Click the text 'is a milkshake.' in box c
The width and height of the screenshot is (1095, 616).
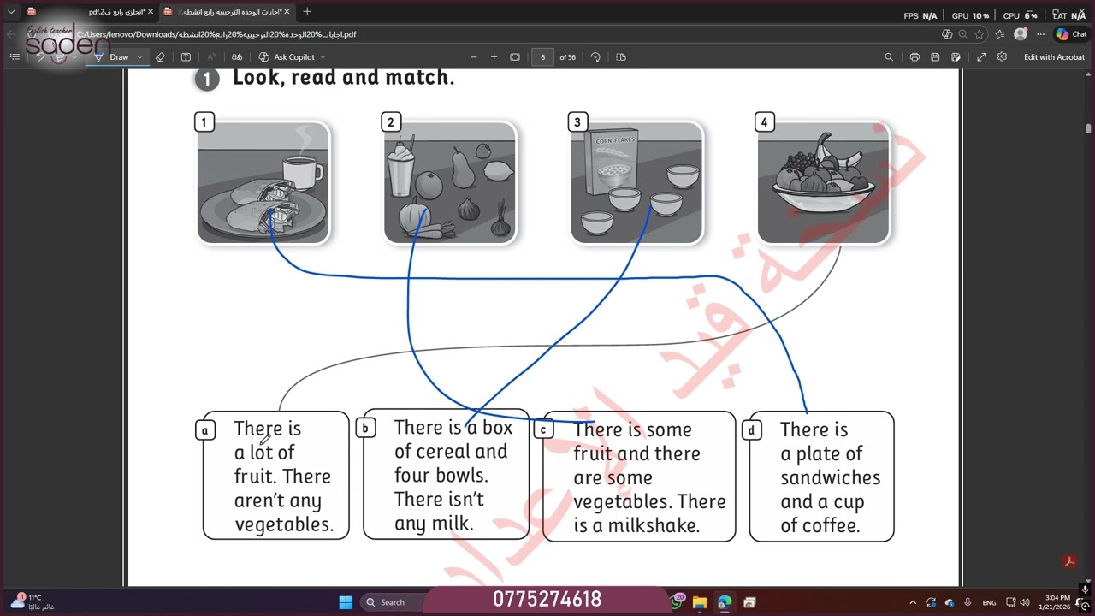636,525
